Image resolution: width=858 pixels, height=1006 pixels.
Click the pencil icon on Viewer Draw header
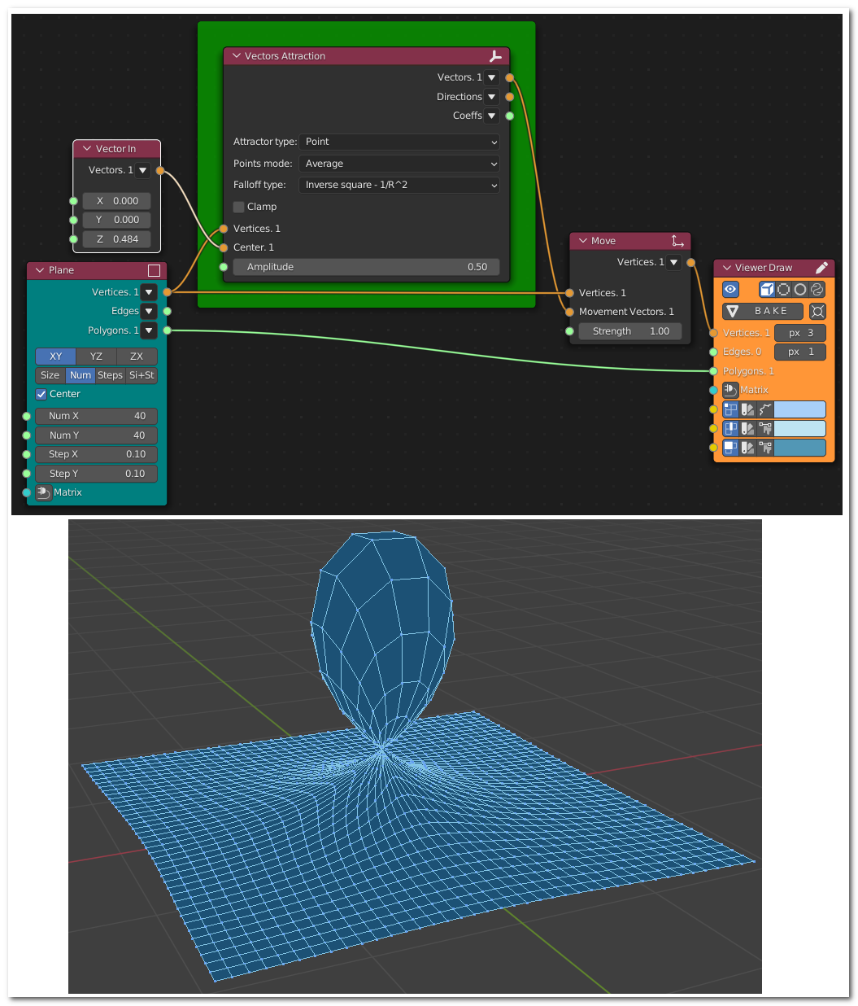tap(821, 268)
